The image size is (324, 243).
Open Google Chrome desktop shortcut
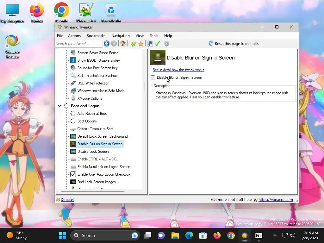click(x=61, y=12)
